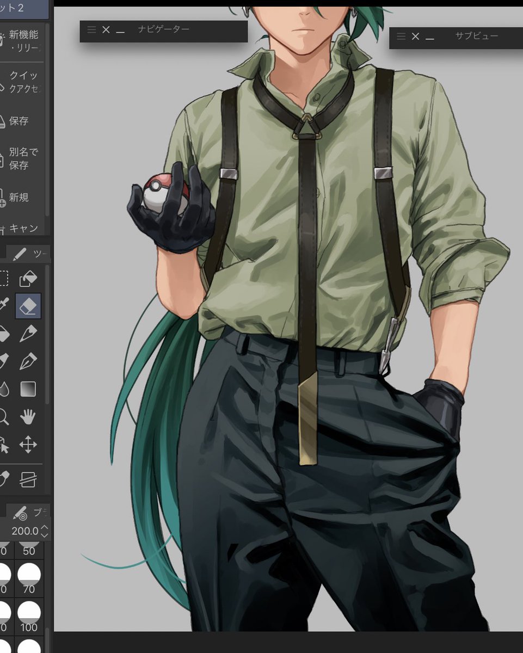Select the Hand move-canvas tool
Screen dimensions: 523x653
point(28,417)
